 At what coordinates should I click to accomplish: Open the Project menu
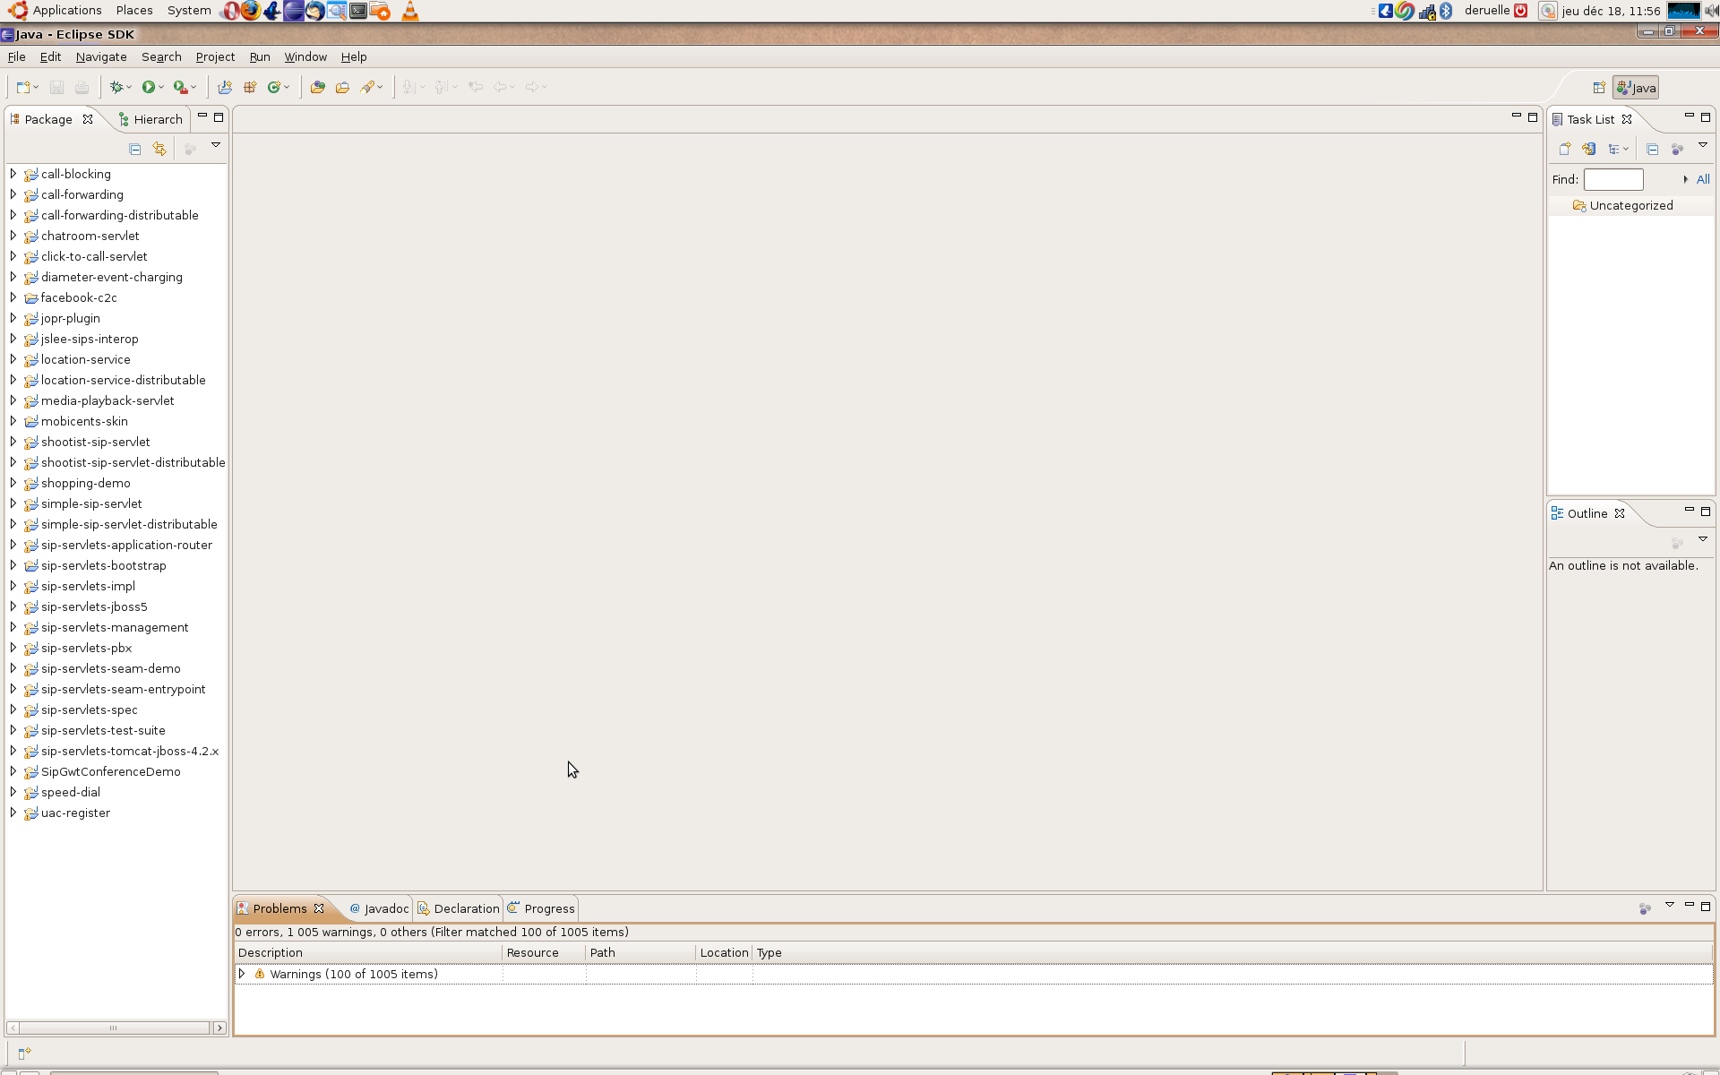pyautogui.click(x=215, y=56)
